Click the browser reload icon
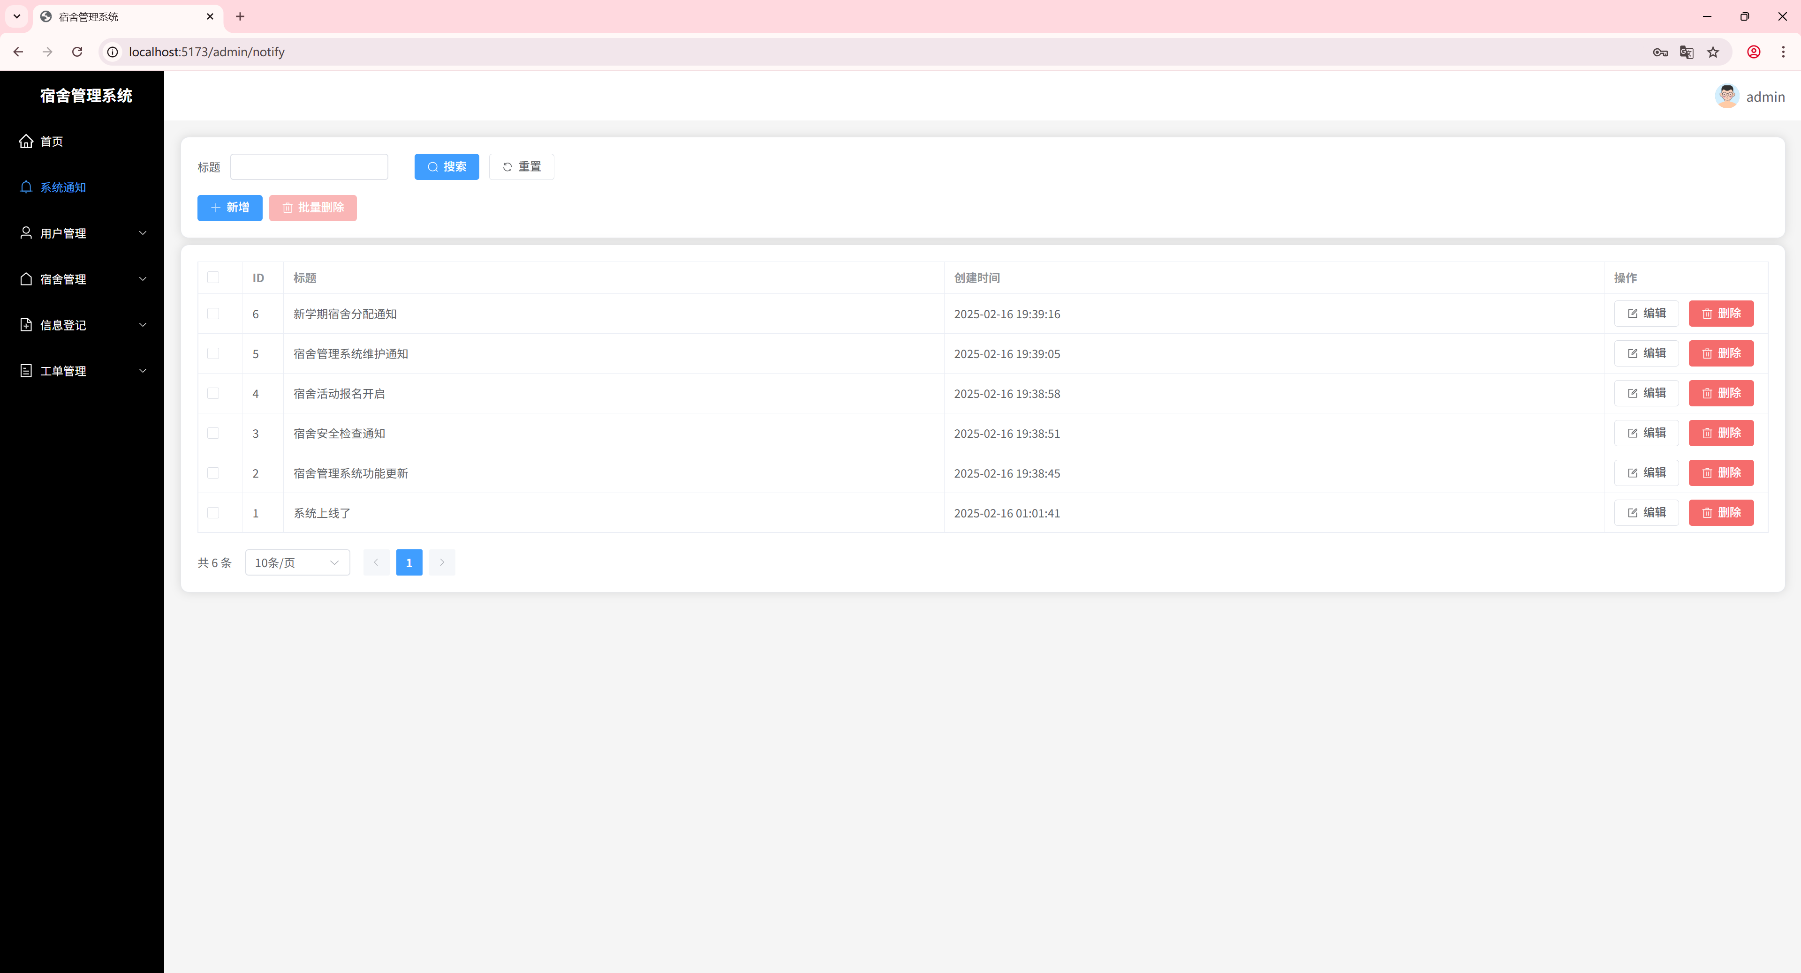1801x973 pixels. 77,52
